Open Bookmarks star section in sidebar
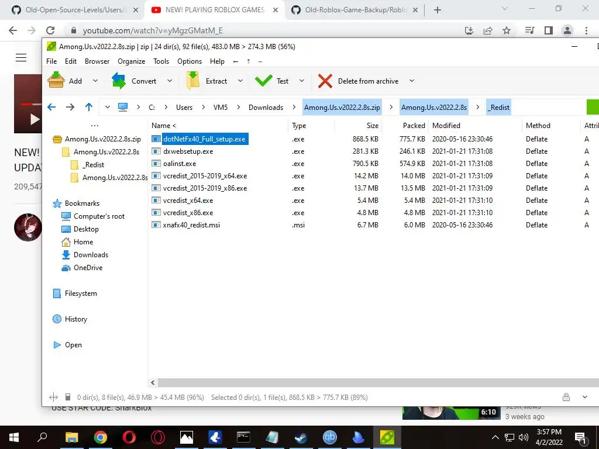The height and width of the screenshot is (449, 599). pyautogui.click(x=76, y=203)
